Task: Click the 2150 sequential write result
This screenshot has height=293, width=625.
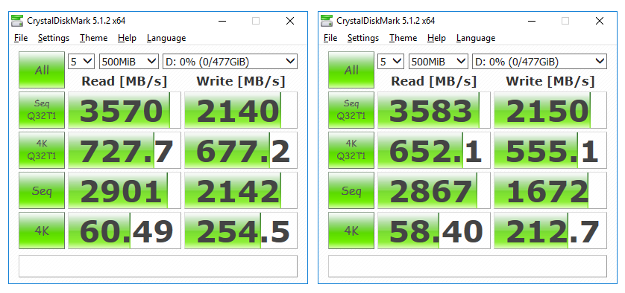Action: click(550, 110)
